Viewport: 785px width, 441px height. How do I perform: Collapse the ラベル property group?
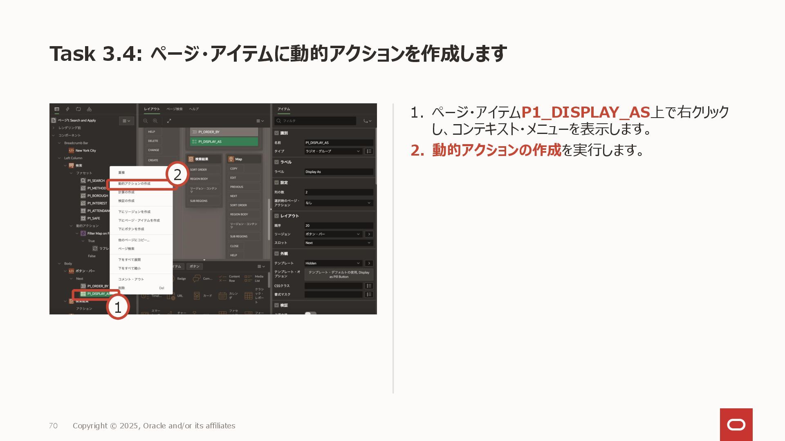(x=276, y=162)
